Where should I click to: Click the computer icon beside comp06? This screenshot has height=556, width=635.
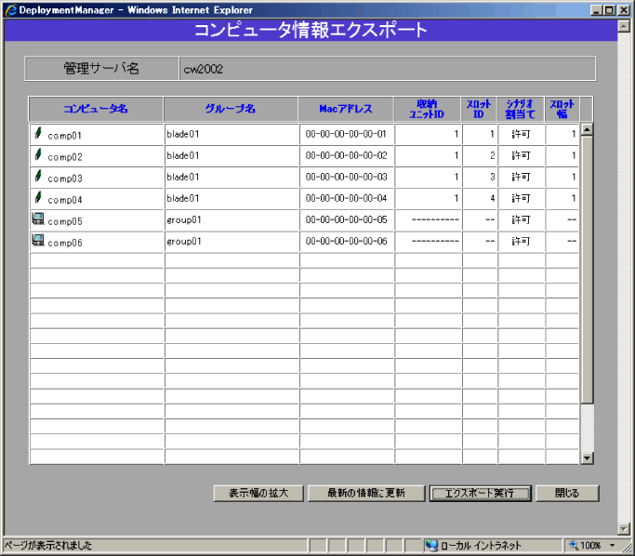coord(38,240)
